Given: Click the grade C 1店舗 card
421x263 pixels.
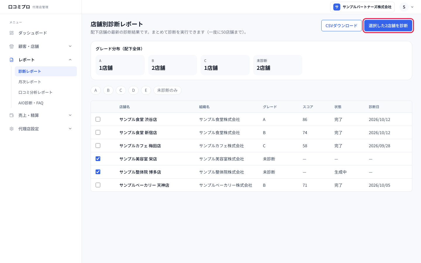Looking at the screenshot, I should click(x=225, y=65).
